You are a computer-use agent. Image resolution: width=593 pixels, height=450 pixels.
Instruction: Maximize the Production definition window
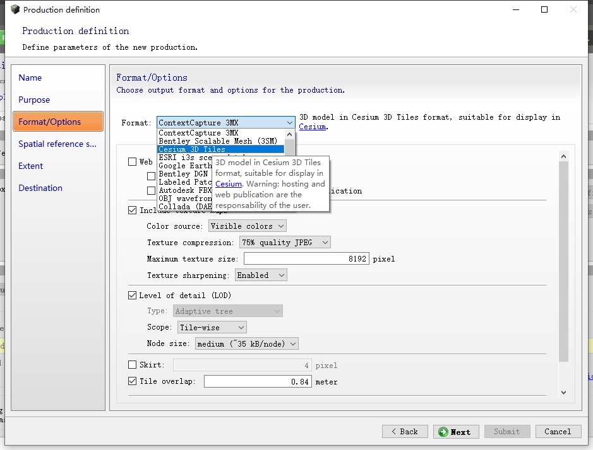tap(544, 9)
